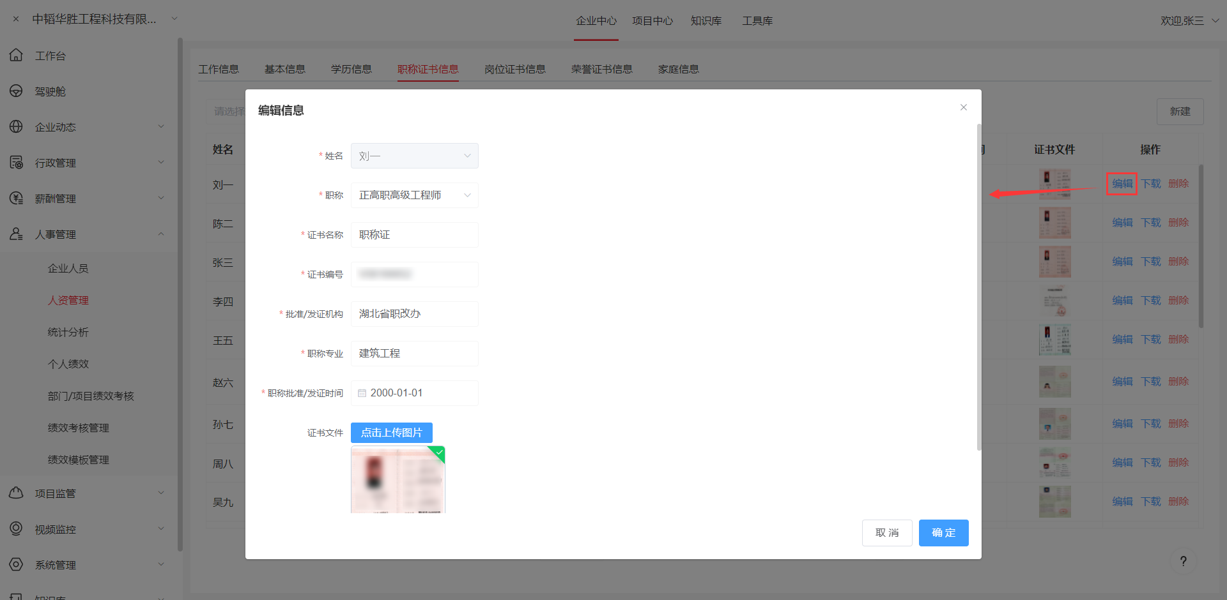Open the 欢迎,张三 user dropdown

(x=1190, y=20)
